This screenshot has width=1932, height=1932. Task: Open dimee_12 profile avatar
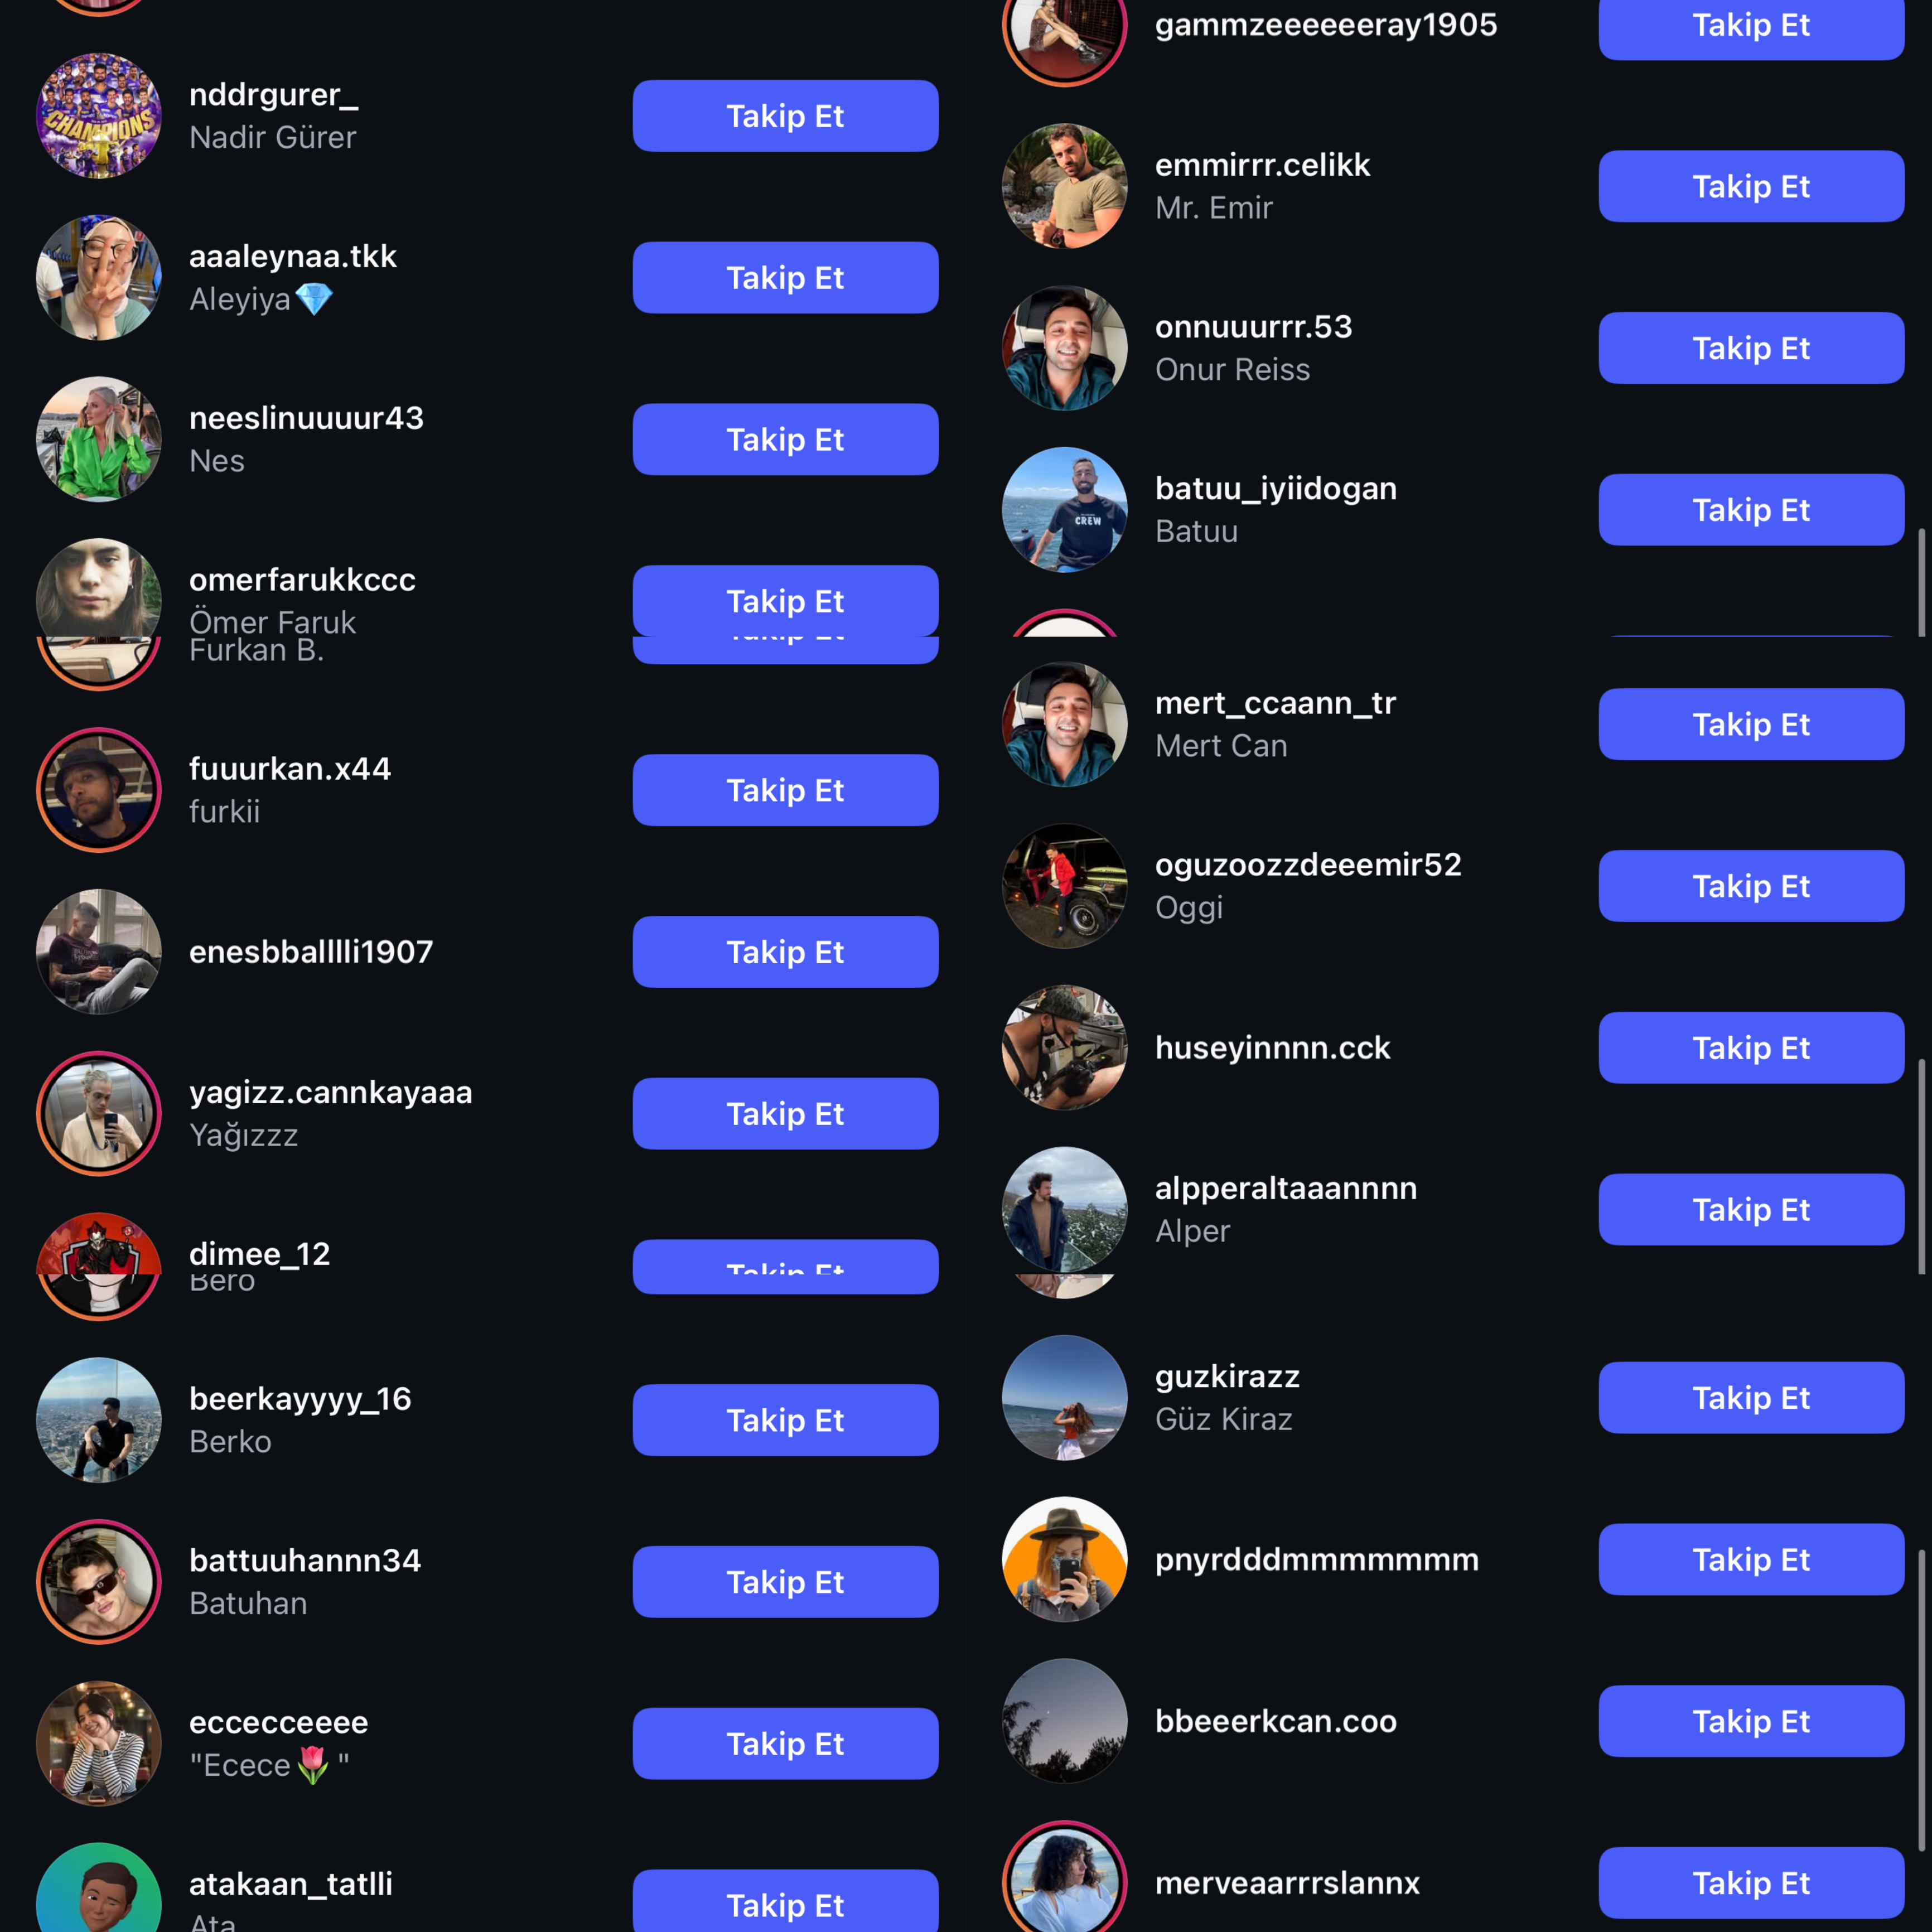tap(99, 1266)
